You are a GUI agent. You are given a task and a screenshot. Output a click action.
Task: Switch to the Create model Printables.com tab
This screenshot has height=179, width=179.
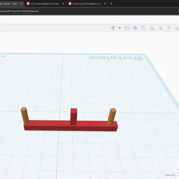[86, 4]
